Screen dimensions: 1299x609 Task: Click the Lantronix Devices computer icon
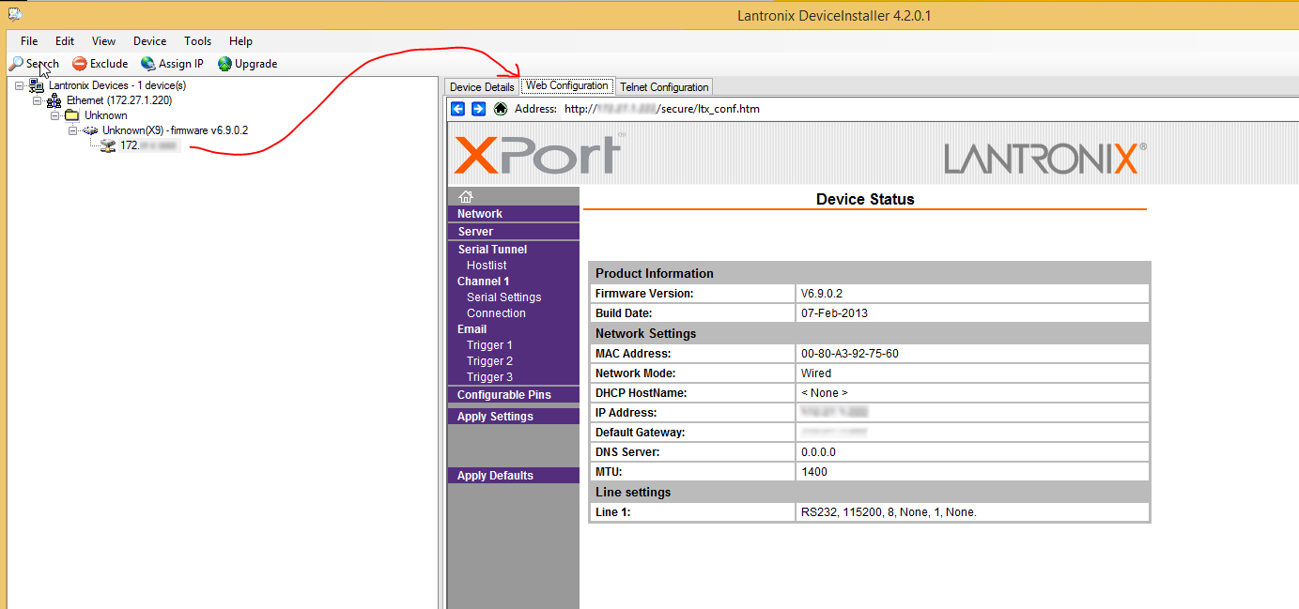tap(37, 85)
